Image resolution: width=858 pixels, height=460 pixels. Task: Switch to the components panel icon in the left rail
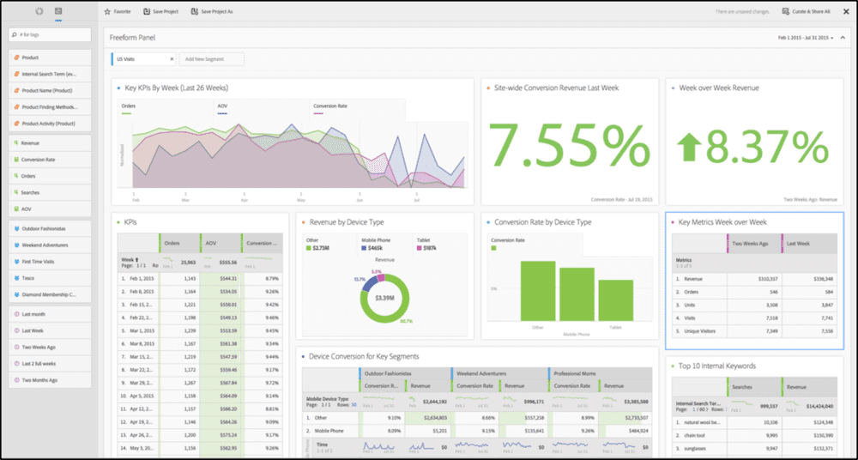tap(58, 11)
